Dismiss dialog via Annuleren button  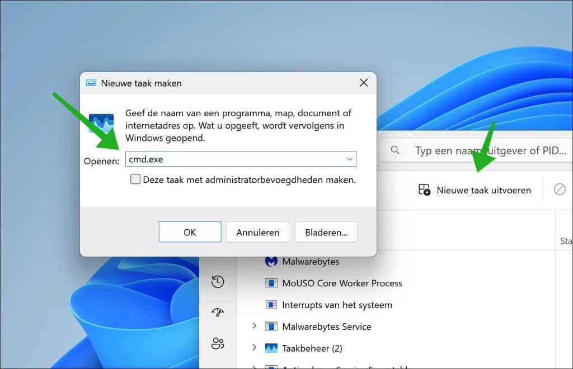point(257,231)
